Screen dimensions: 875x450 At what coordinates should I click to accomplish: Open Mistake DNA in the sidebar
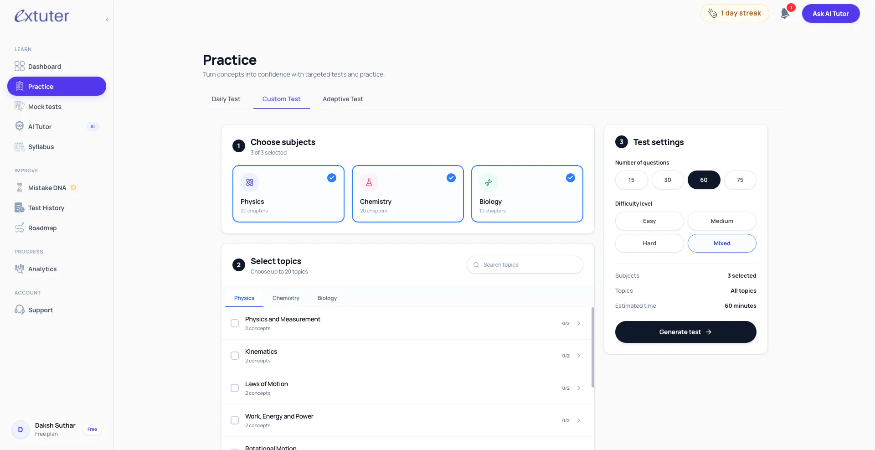coord(57,188)
